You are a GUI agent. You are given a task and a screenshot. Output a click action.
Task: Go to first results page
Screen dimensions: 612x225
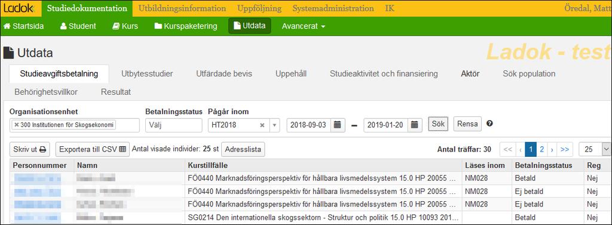(508, 149)
